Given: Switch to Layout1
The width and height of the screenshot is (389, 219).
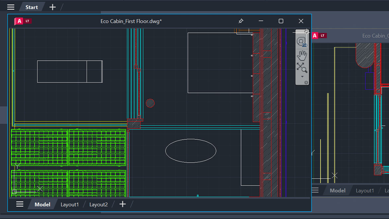Looking at the screenshot, I should click(x=69, y=204).
